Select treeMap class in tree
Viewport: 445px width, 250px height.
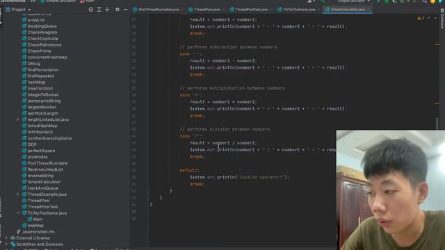point(35,226)
